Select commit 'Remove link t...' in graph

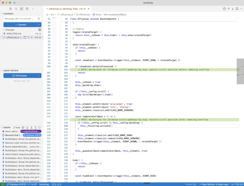13,135
